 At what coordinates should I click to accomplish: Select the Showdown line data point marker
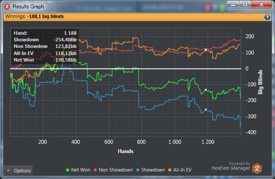206,110
